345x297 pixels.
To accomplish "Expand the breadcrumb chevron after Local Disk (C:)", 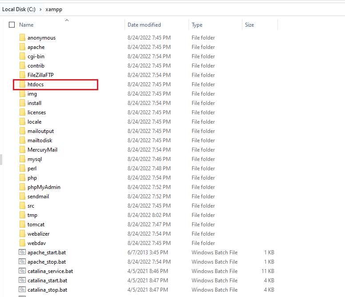I will (41, 9).
